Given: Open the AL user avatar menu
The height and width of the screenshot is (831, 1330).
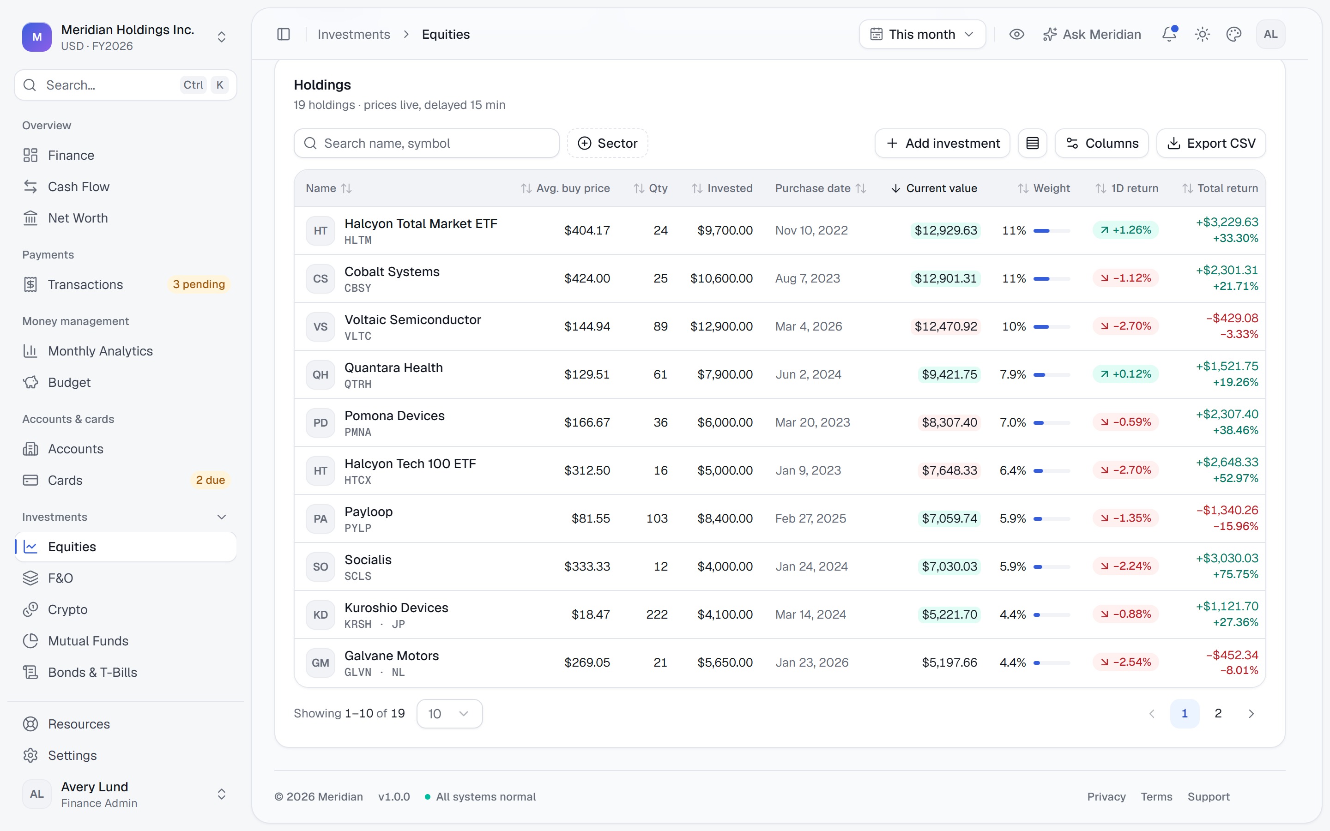Looking at the screenshot, I should click(x=1270, y=34).
